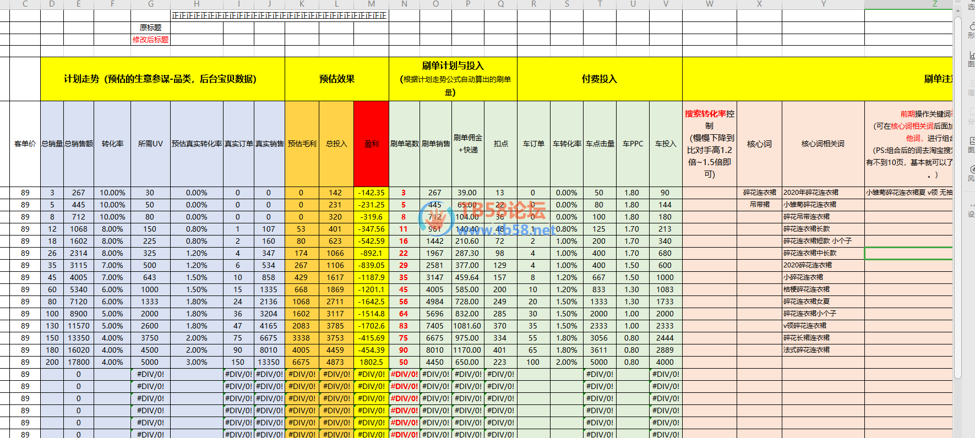Viewport: 975px width, 438px height.
Task: Select the 总销售额 heading cell
Action: (79, 144)
